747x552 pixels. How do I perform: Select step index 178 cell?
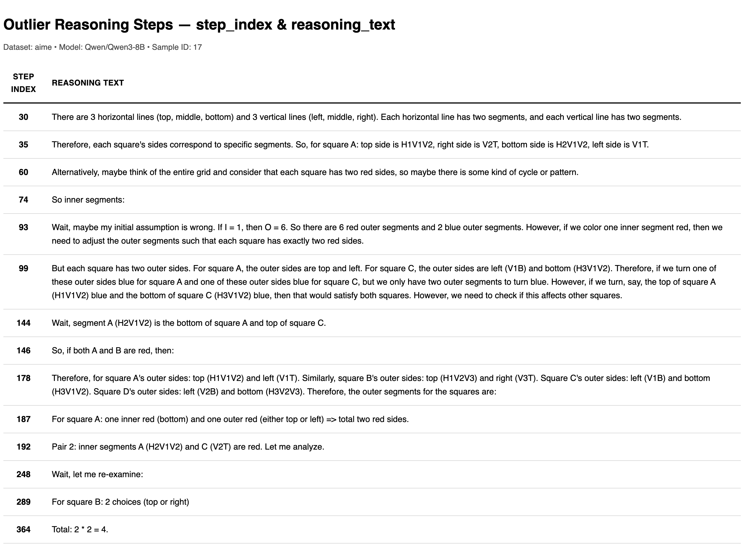click(x=23, y=378)
